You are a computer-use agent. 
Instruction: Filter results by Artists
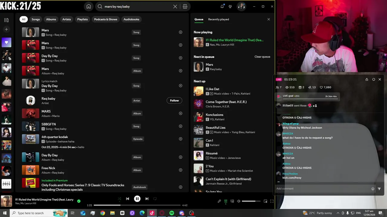point(67,19)
